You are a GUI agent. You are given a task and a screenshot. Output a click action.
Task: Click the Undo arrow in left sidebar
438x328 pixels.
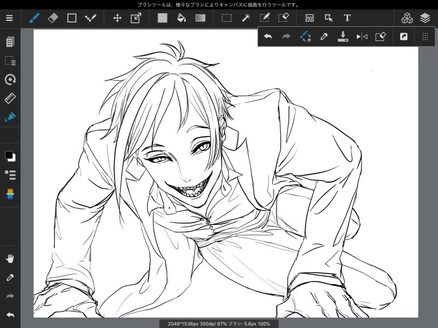point(10,315)
